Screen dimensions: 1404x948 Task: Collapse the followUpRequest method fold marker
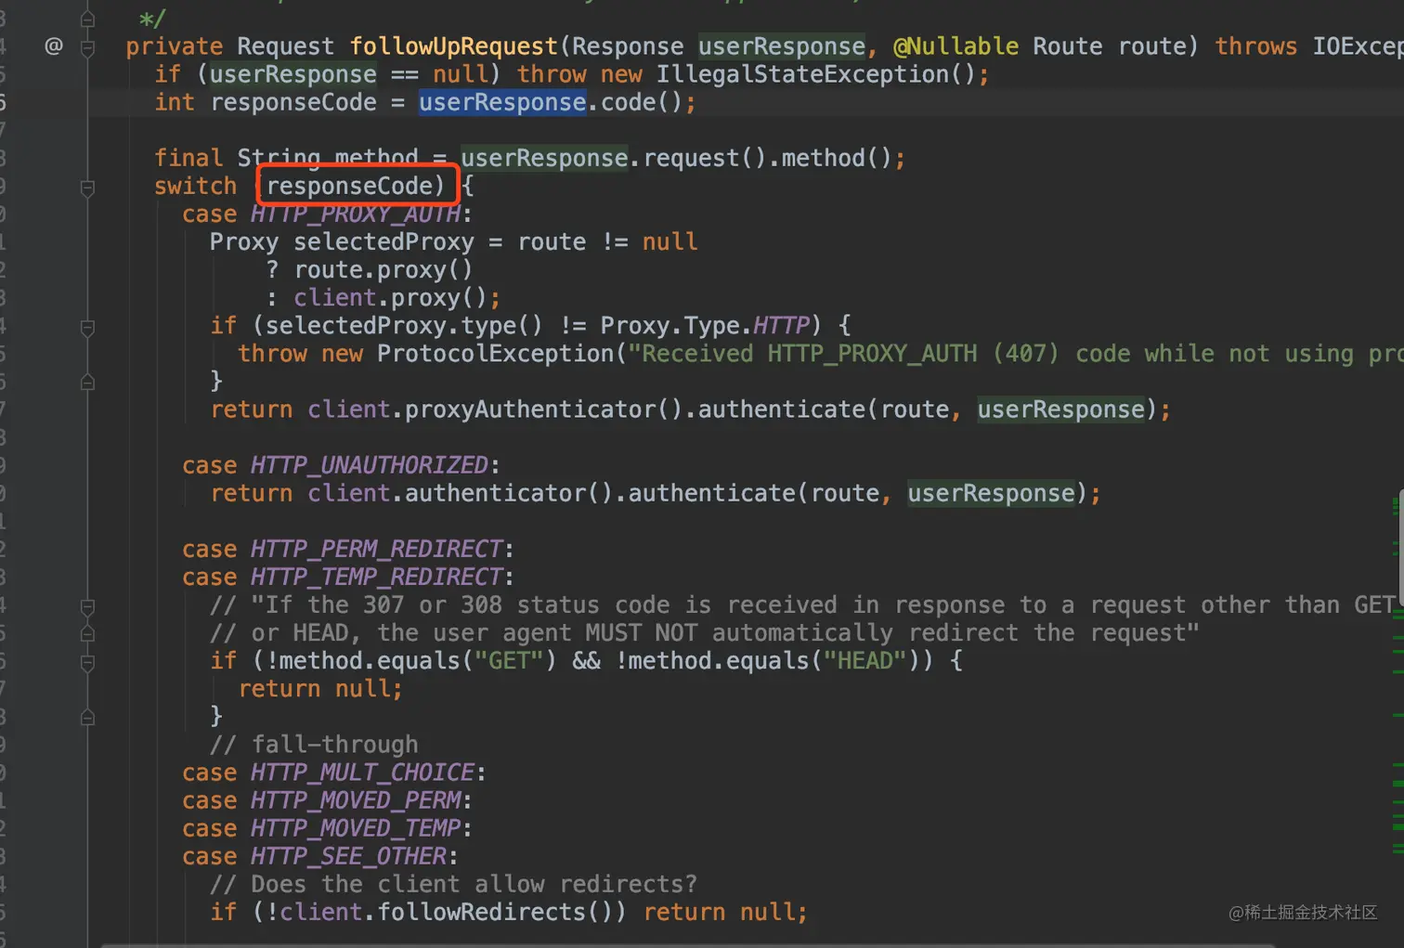pos(87,47)
